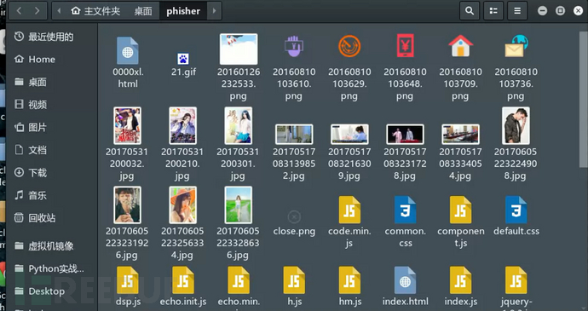Viewport: 588px width, 311px height.
Task: Select the 20170531200032.jpg thumbnail
Action: click(128, 125)
